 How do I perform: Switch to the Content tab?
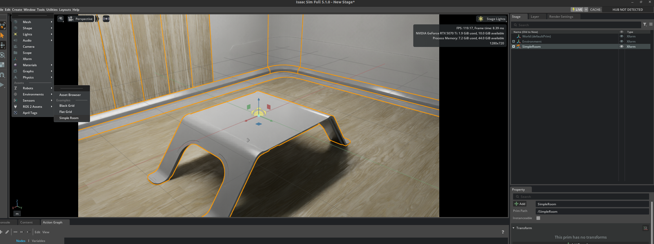pos(26,222)
